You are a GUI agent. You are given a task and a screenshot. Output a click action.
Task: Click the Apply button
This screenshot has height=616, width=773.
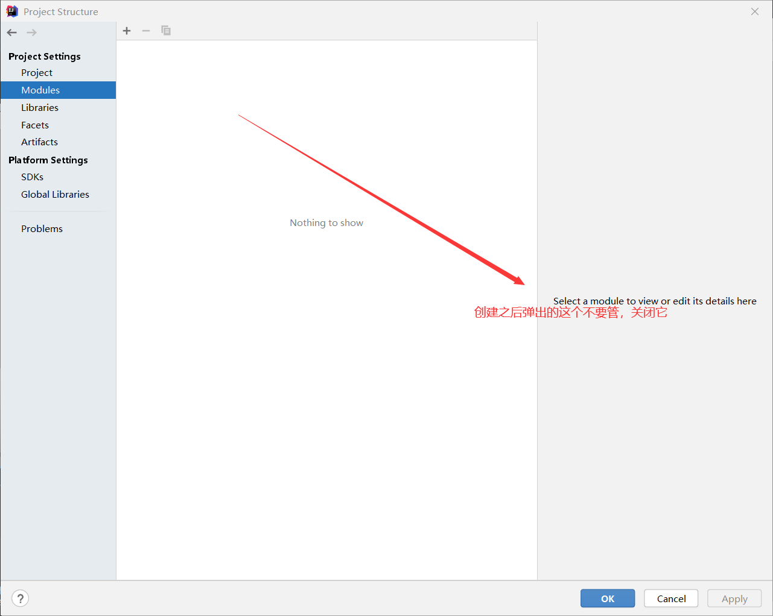(x=734, y=599)
